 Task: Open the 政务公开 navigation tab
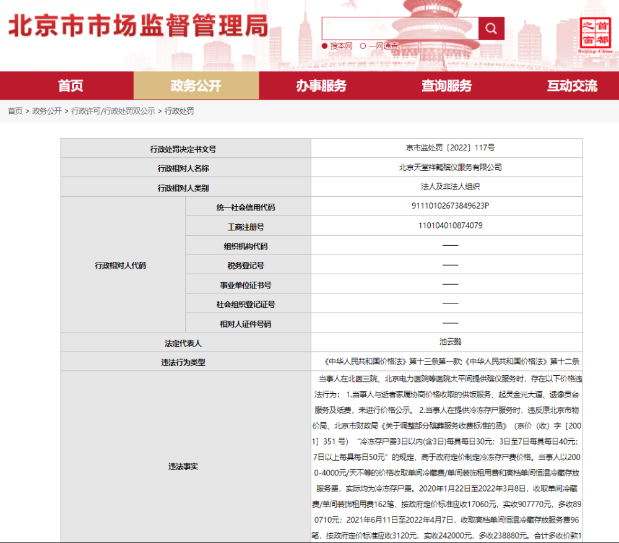(196, 85)
